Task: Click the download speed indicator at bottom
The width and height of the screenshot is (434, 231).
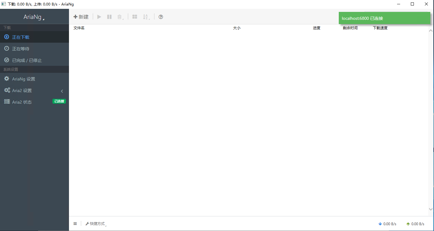Action: [x=387, y=224]
